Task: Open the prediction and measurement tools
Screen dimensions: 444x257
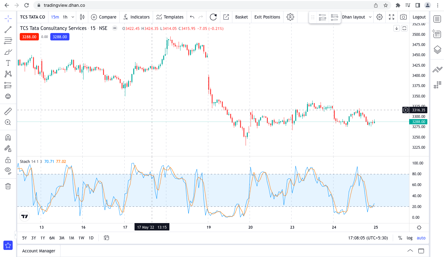Action: (8, 85)
